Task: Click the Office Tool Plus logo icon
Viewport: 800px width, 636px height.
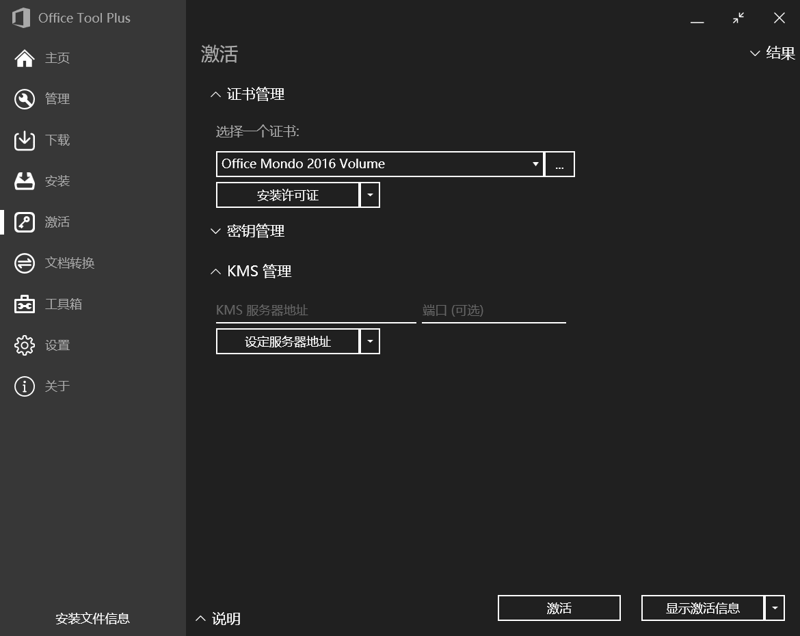Action: coord(21,18)
